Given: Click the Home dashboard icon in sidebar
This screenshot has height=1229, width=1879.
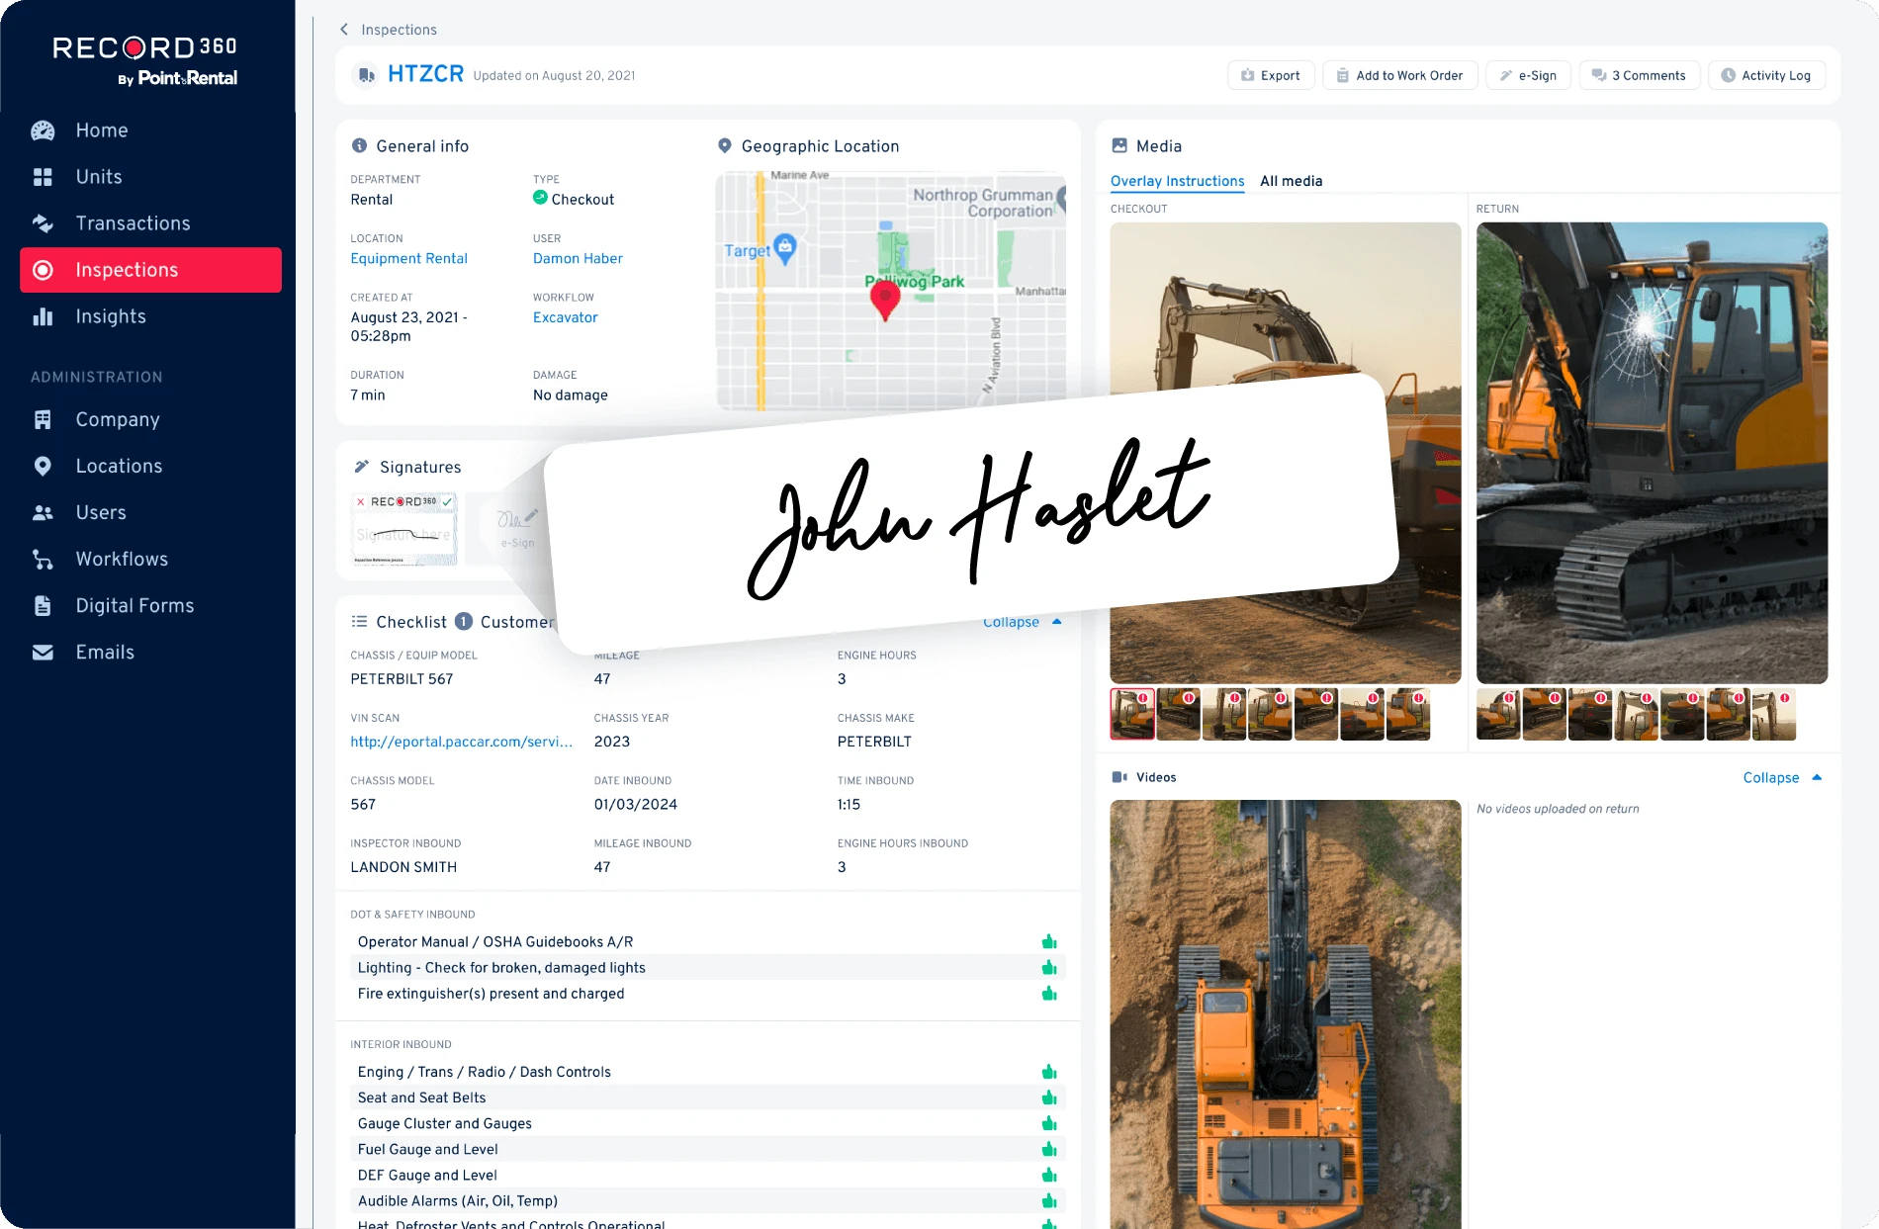Looking at the screenshot, I should 43,131.
